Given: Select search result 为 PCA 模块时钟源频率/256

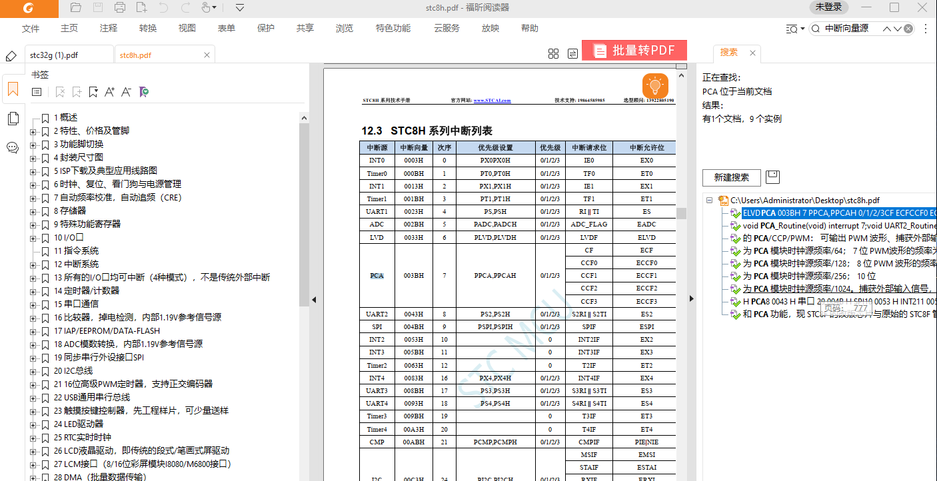Looking at the screenshot, I should (810, 276).
